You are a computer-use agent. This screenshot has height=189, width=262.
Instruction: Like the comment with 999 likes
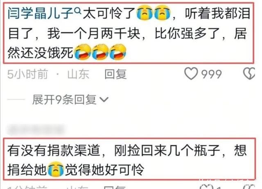pyautogui.click(x=191, y=73)
